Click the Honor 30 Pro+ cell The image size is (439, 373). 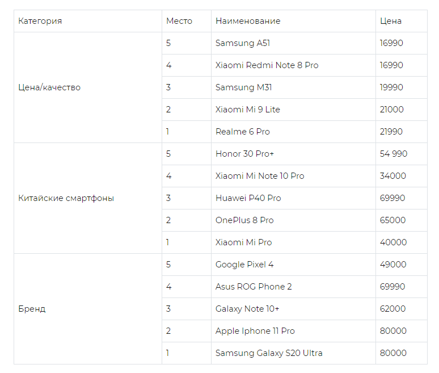click(293, 154)
